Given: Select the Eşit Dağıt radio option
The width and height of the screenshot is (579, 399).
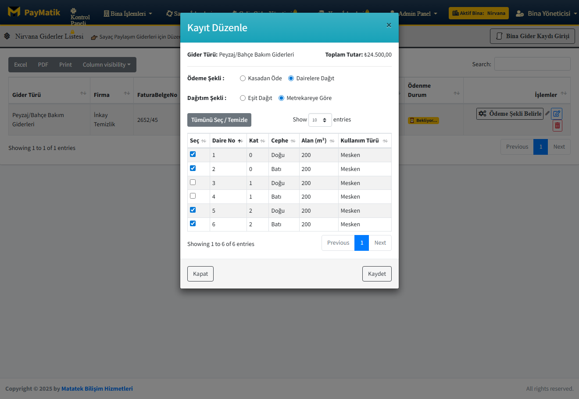Looking at the screenshot, I should (x=243, y=98).
